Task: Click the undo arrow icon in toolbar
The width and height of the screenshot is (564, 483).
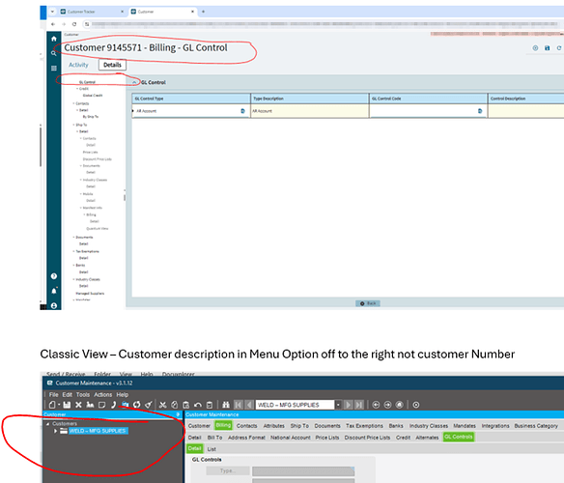Action: (x=197, y=405)
